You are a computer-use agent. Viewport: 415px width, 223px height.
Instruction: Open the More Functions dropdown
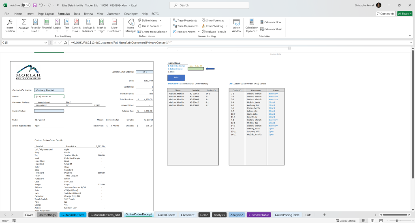[x=114, y=26]
